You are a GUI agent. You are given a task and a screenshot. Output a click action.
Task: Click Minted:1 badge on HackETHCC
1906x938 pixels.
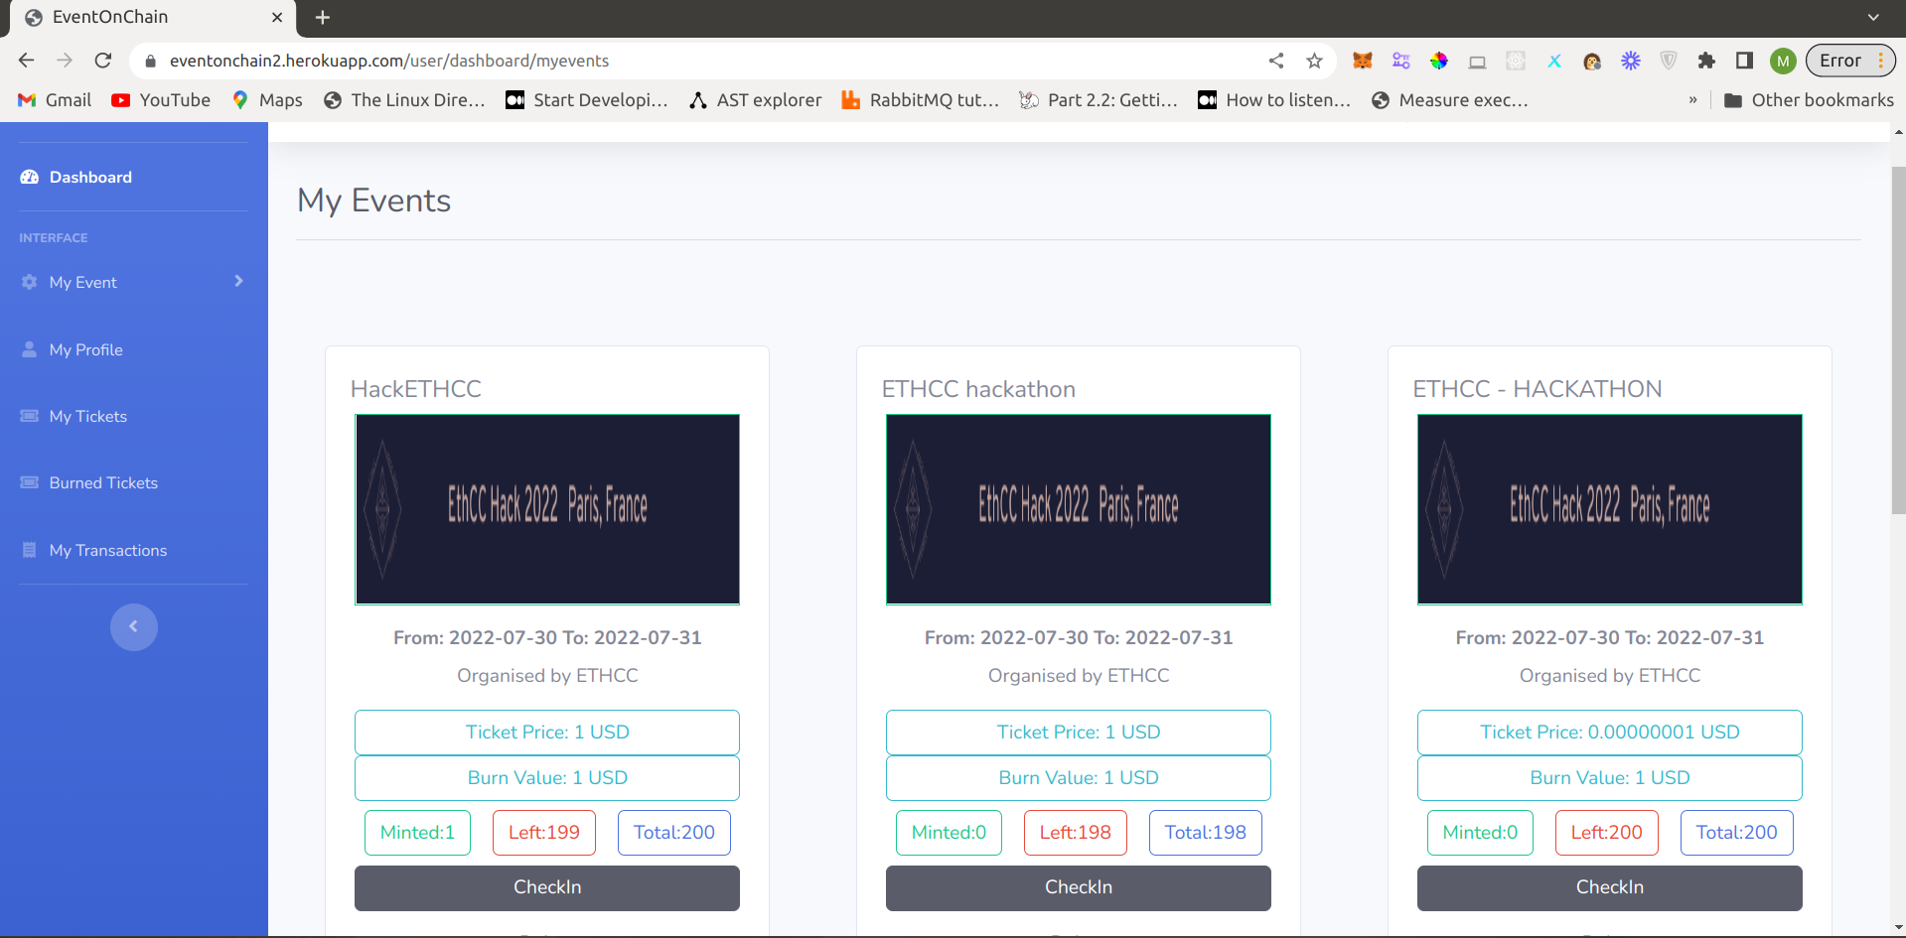[417, 833]
